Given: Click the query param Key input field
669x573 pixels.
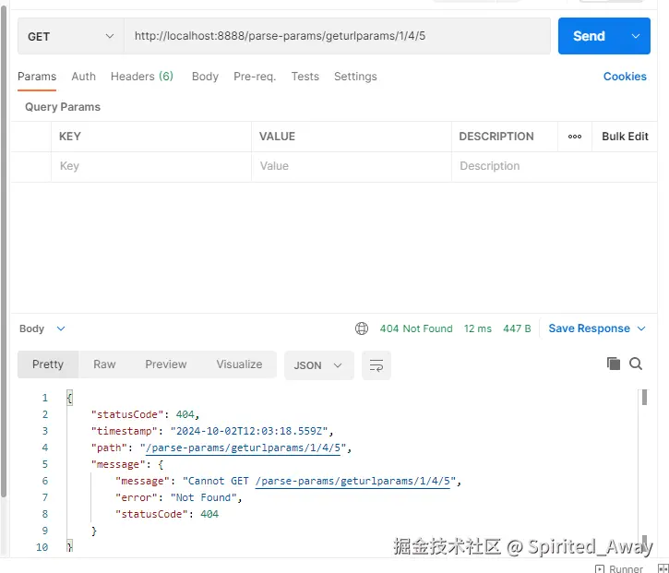Looking at the screenshot, I should [x=151, y=166].
